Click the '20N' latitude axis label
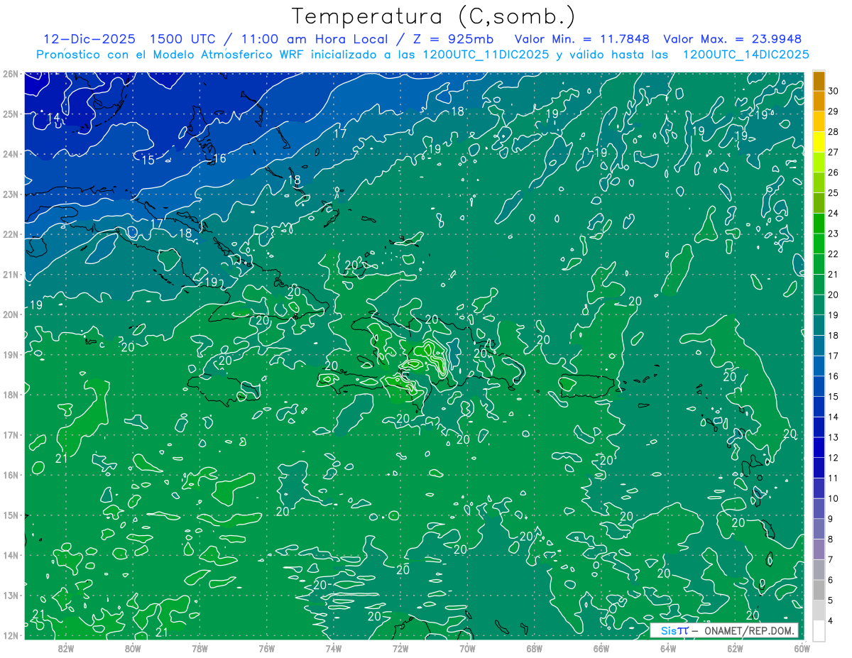852x658 pixels. click(10, 314)
